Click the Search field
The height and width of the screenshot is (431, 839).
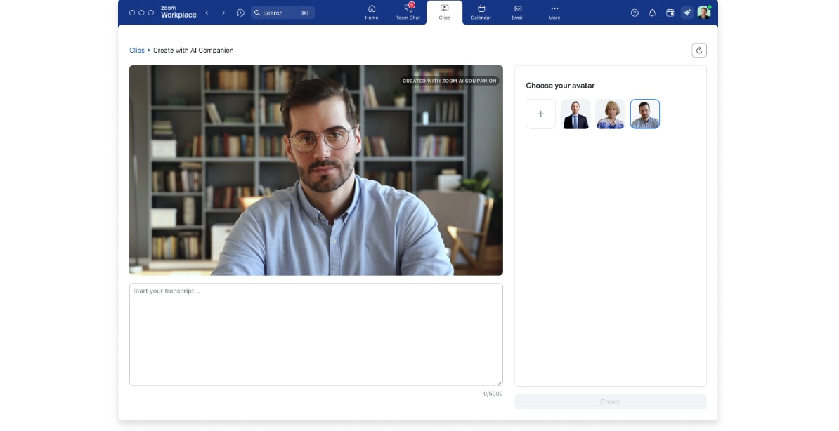pos(282,13)
